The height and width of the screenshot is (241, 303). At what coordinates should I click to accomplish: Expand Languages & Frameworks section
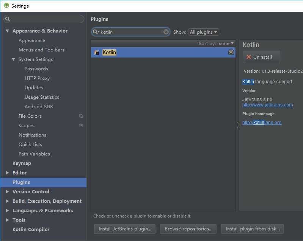coord(7,210)
